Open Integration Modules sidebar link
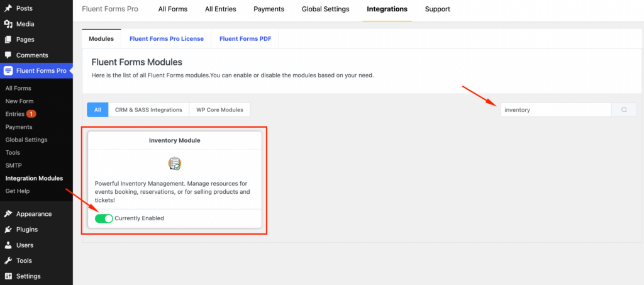 coord(34,178)
